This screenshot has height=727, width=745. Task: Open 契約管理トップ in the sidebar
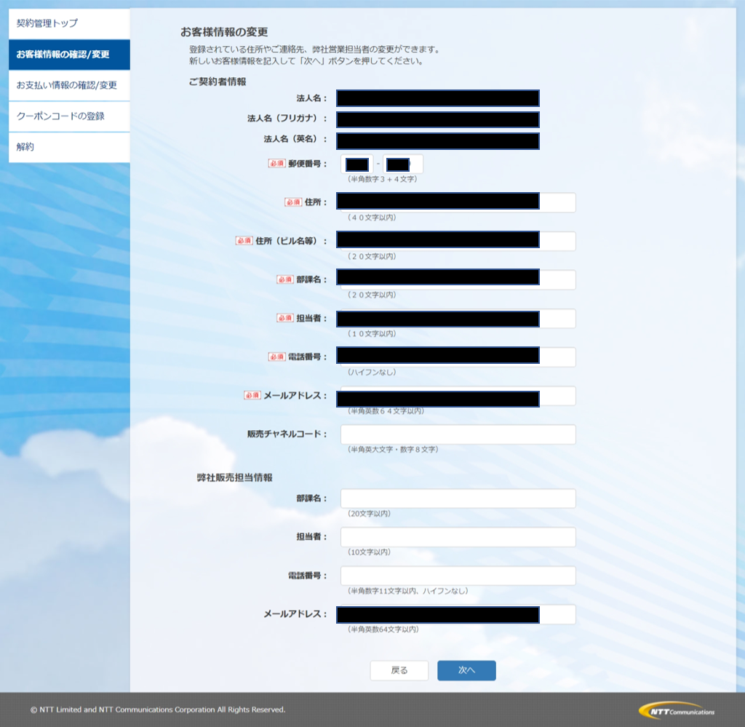[x=69, y=23]
